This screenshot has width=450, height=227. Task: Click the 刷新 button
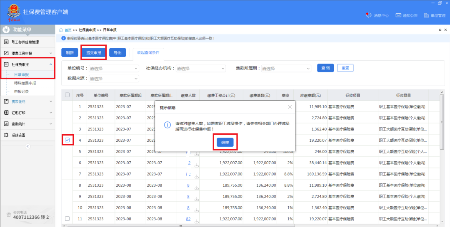tap(70, 53)
